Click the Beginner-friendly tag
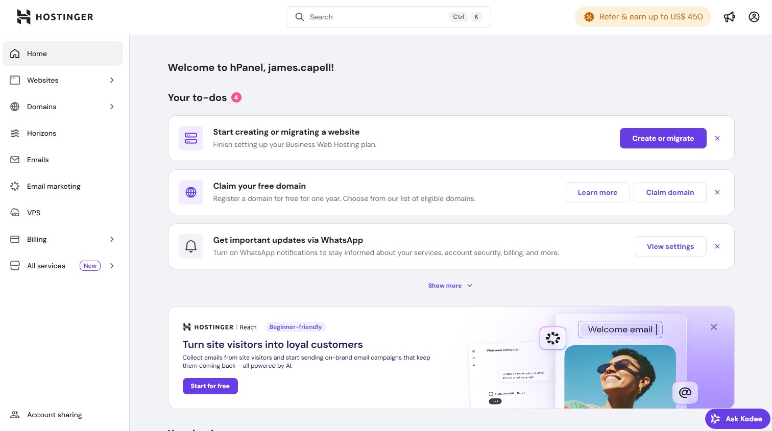Screen dimensions: 772x431 point(296,327)
